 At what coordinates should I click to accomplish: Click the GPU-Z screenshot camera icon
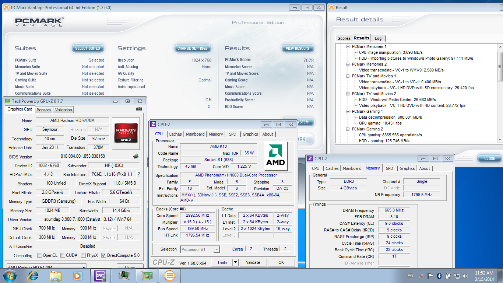(139, 109)
